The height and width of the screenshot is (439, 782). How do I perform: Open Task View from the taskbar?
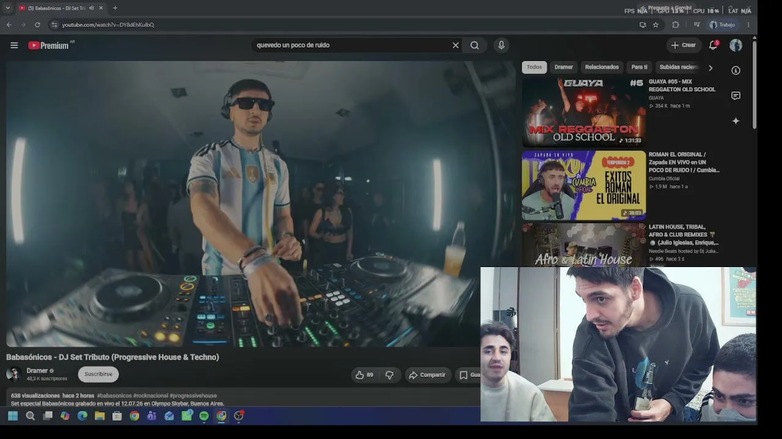(48, 416)
